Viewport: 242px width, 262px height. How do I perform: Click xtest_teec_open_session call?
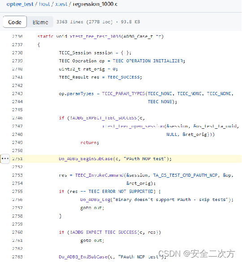point(133,126)
